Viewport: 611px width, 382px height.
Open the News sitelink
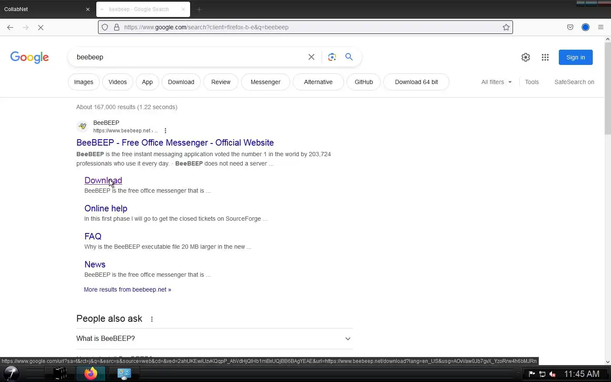click(95, 264)
